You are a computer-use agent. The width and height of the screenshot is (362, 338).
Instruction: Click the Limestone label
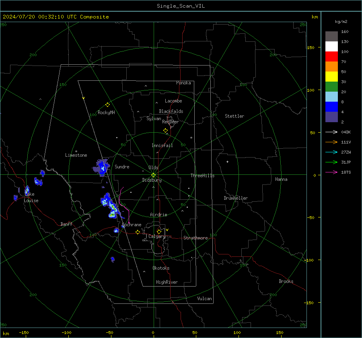pyautogui.click(x=76, y=155)
